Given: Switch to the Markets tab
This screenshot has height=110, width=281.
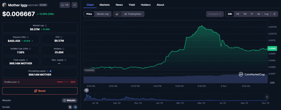Looking at the screenshot, I should (x=105, y=5).
